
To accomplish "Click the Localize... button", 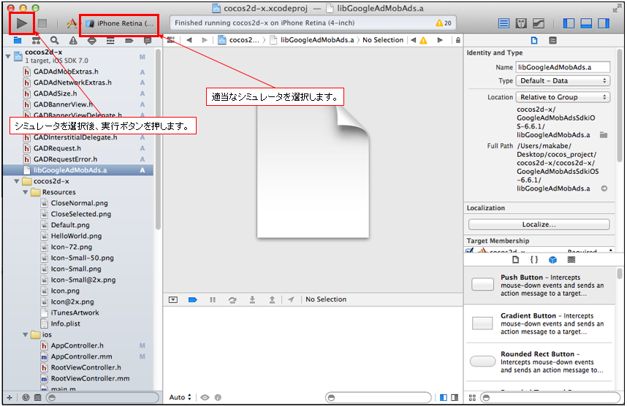I will coord(539,225).
